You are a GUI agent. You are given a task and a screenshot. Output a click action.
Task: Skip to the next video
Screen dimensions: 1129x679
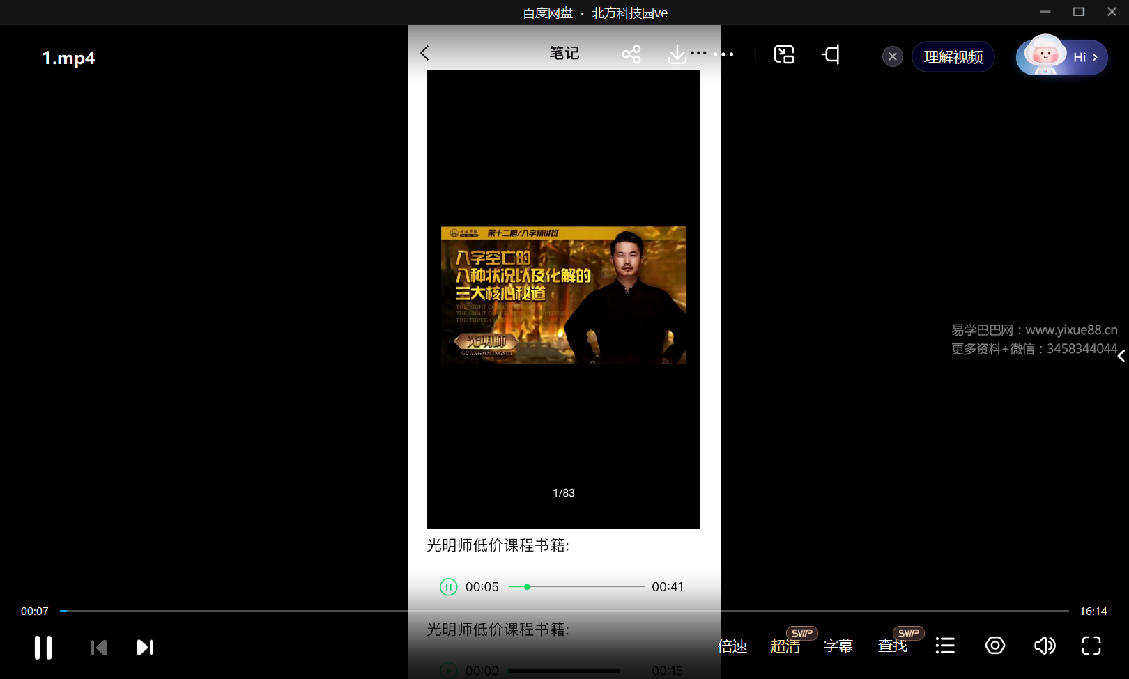pyautogui.click(x=144, y=648)
